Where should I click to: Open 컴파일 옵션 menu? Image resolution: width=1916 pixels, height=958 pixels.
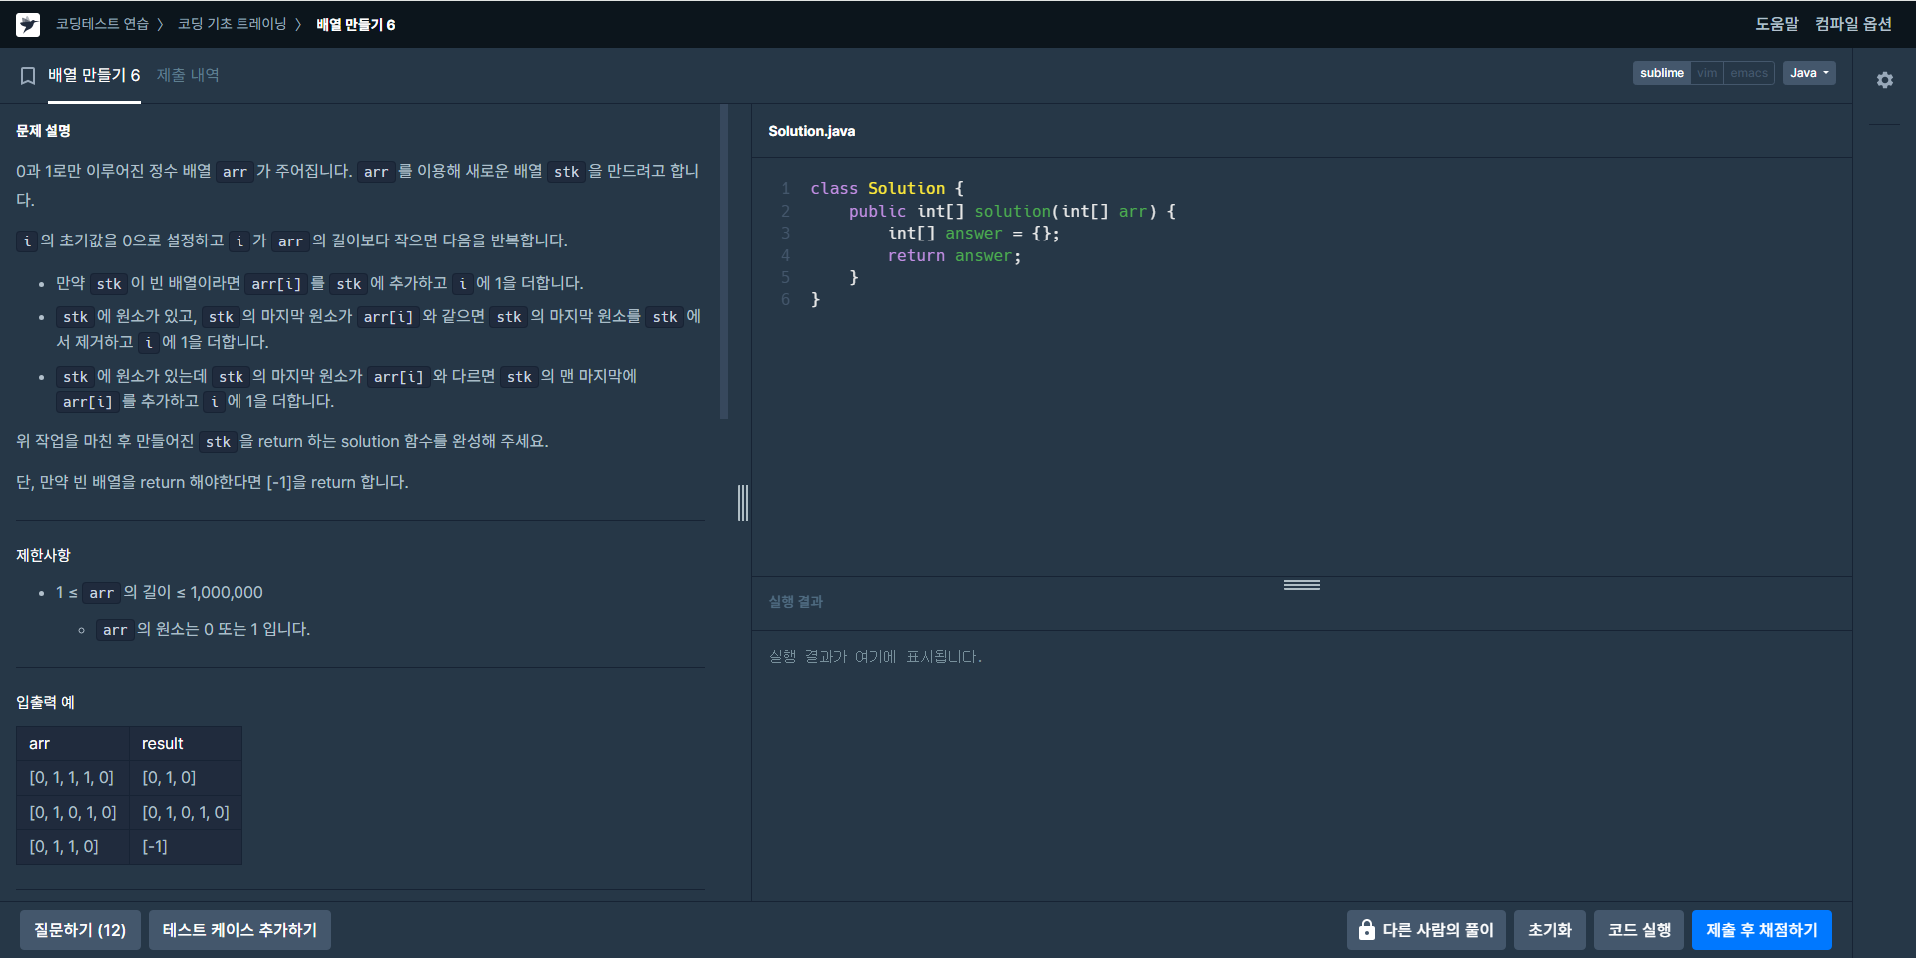1853,24
